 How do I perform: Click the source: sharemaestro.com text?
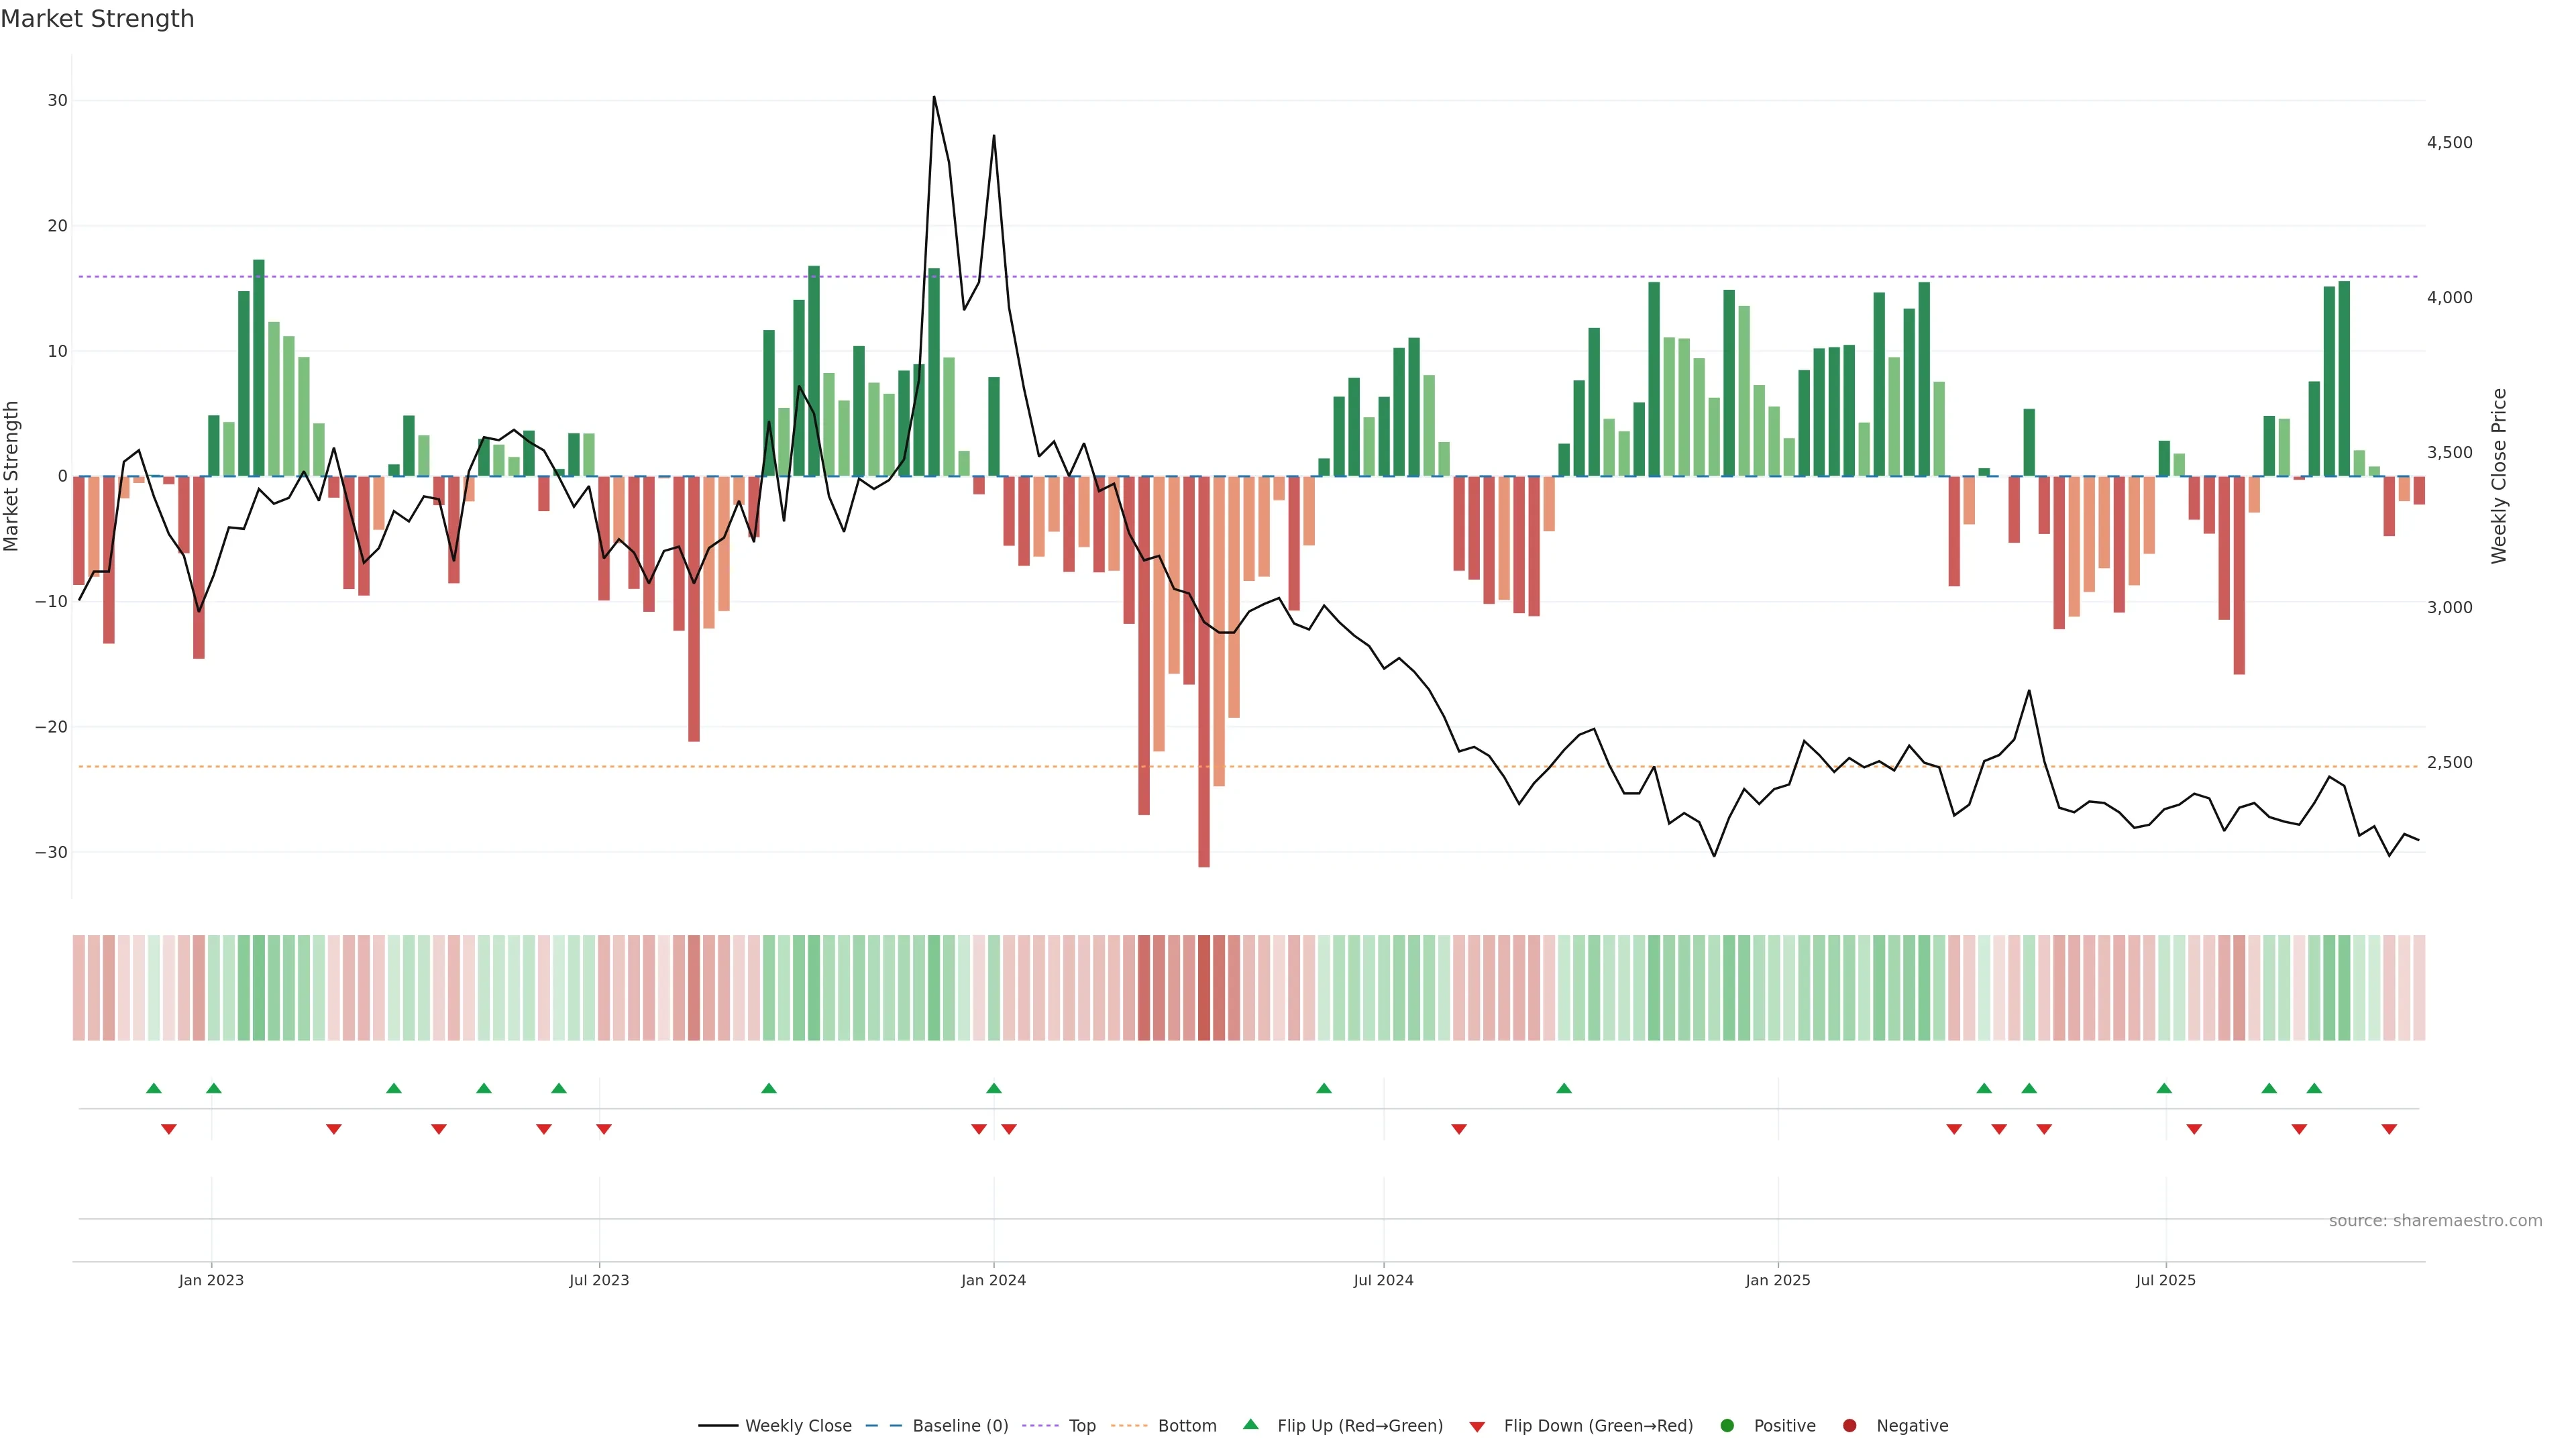2435,1221
